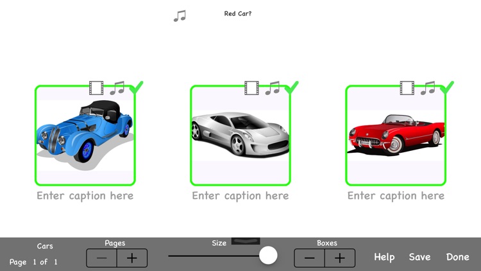Decrease Pages with the minus button
This screenshot has height=271, width=481.
tap(101, 258)
